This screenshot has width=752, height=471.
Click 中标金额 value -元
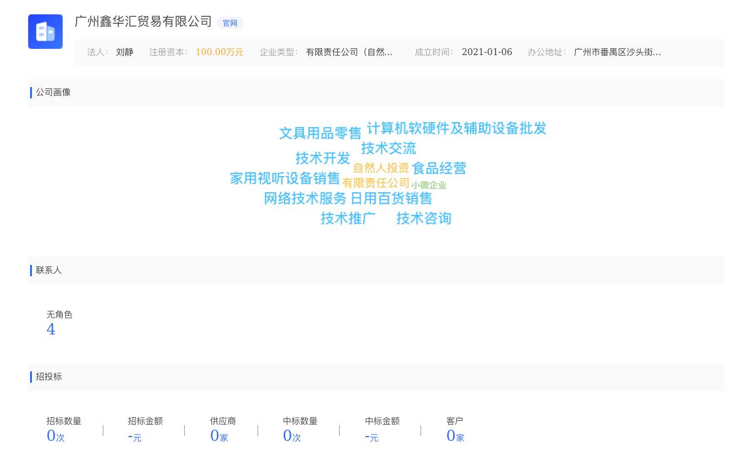click(372, 437)
